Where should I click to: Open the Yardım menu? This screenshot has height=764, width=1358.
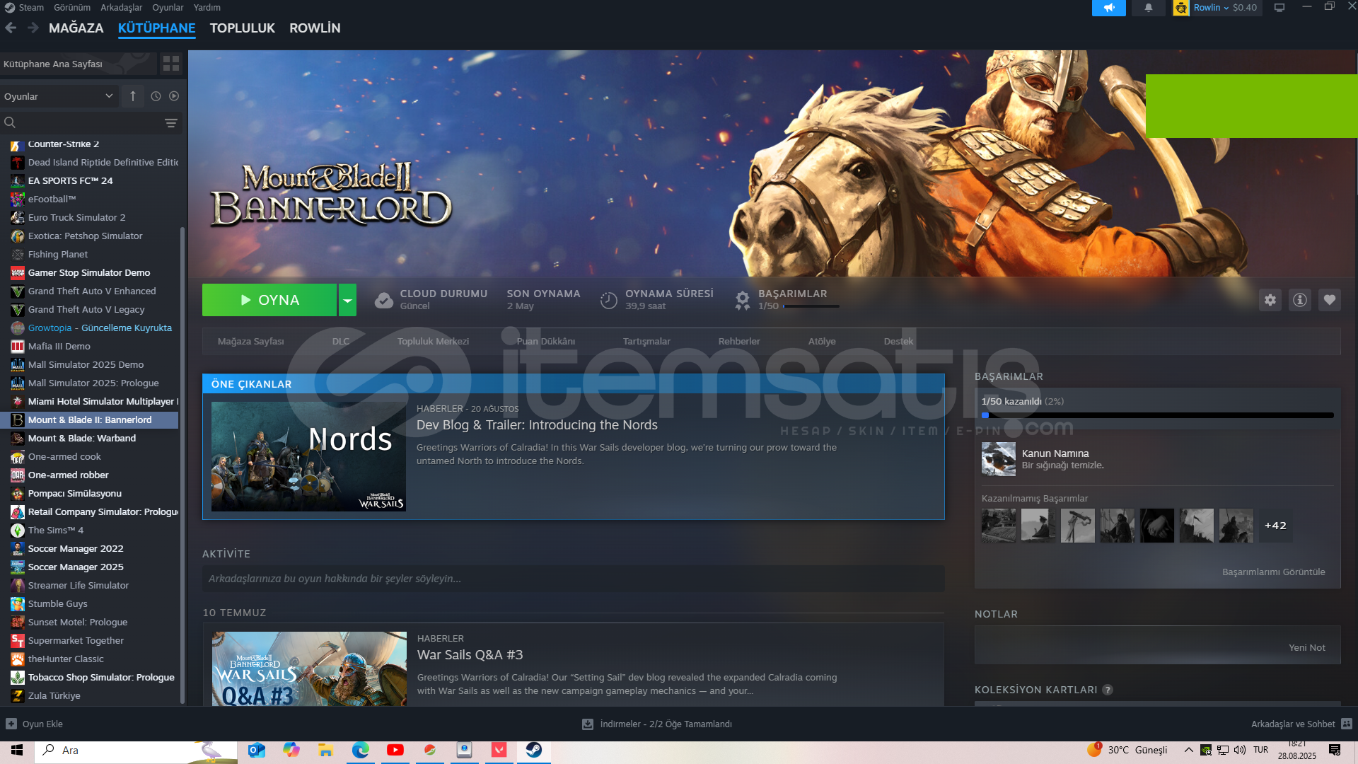[207, 7]
